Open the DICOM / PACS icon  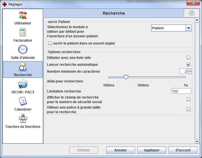(23, 84)
